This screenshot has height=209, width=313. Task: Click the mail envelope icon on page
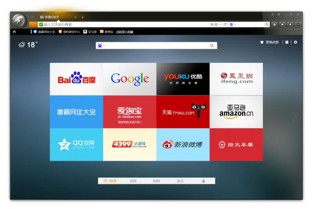click(287, 42)
